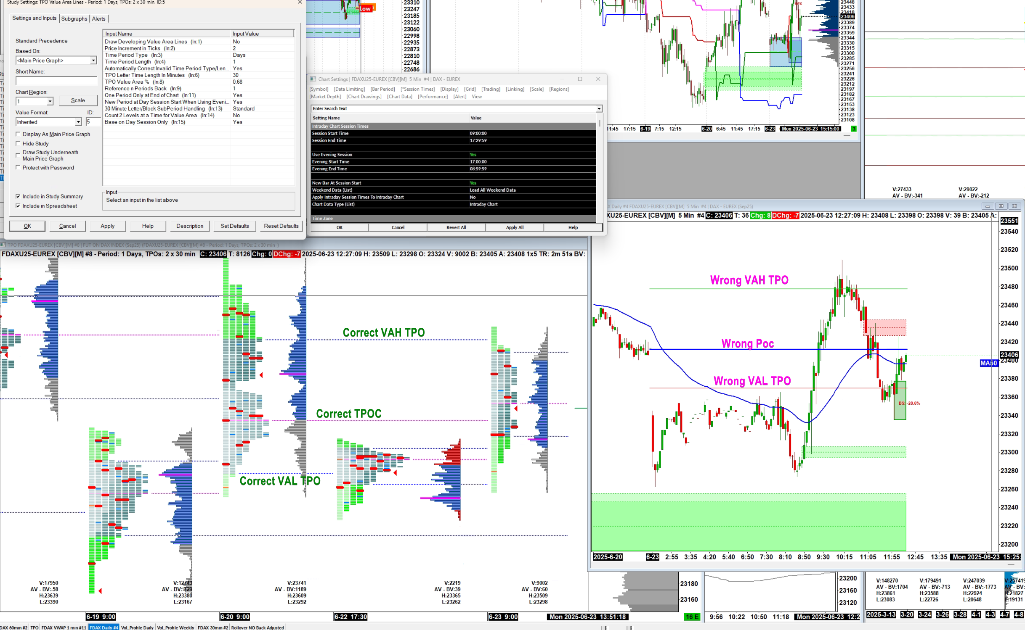Expand the Value Format dropdown
This screenshot has width=1025, height=630.
click(x=78, y=122)
